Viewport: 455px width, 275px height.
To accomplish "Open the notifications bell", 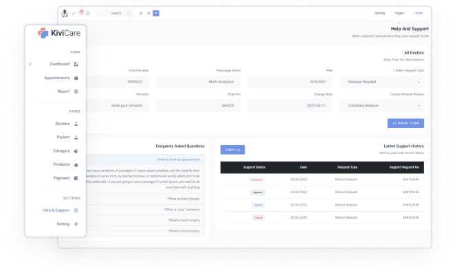I will tap(88, 13).
